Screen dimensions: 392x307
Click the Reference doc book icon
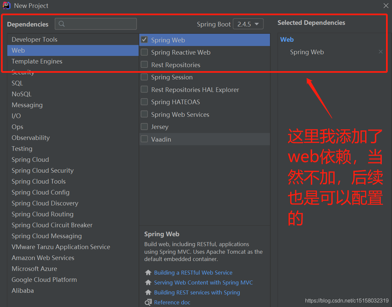pyautogui.click(x=148, y=302)
